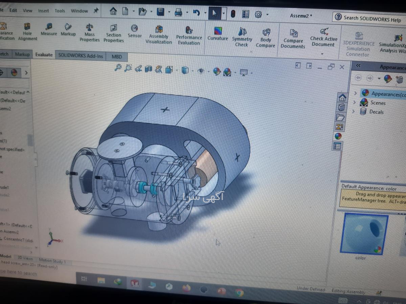This screenshot has height=304, width=406.
Task: Undo the last action with the Undo arrow
Action: pyautogui.click(x=196, y=13)
